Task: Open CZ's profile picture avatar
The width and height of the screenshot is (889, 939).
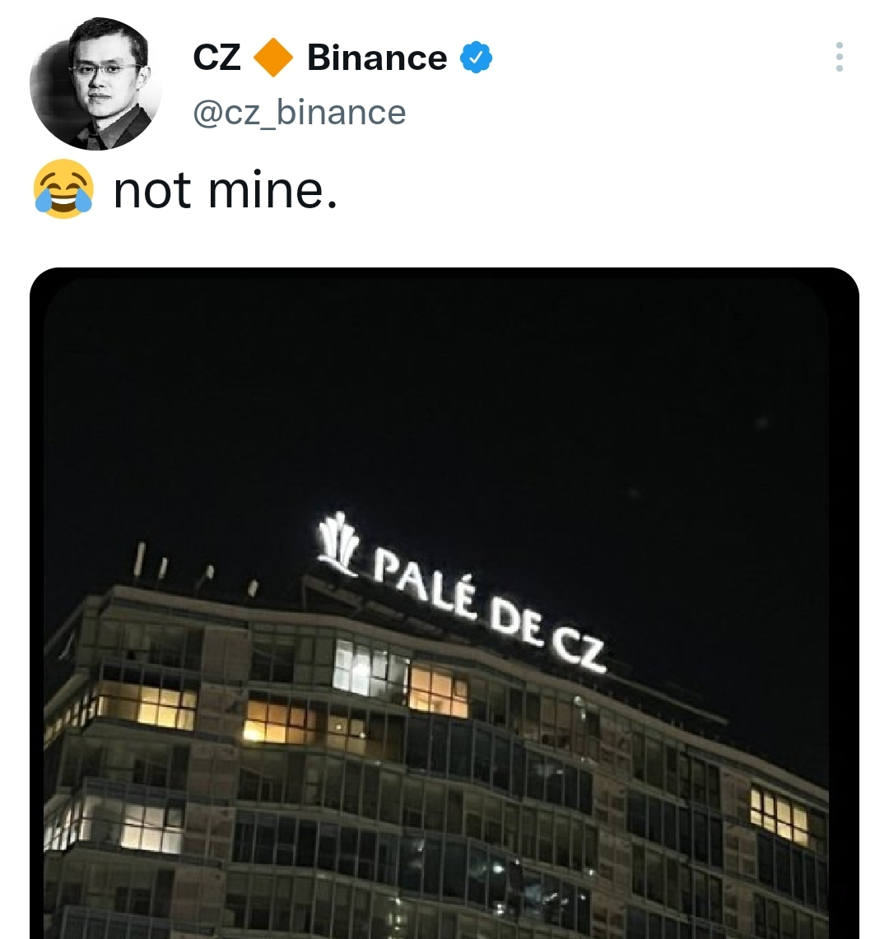Action: 95,84
